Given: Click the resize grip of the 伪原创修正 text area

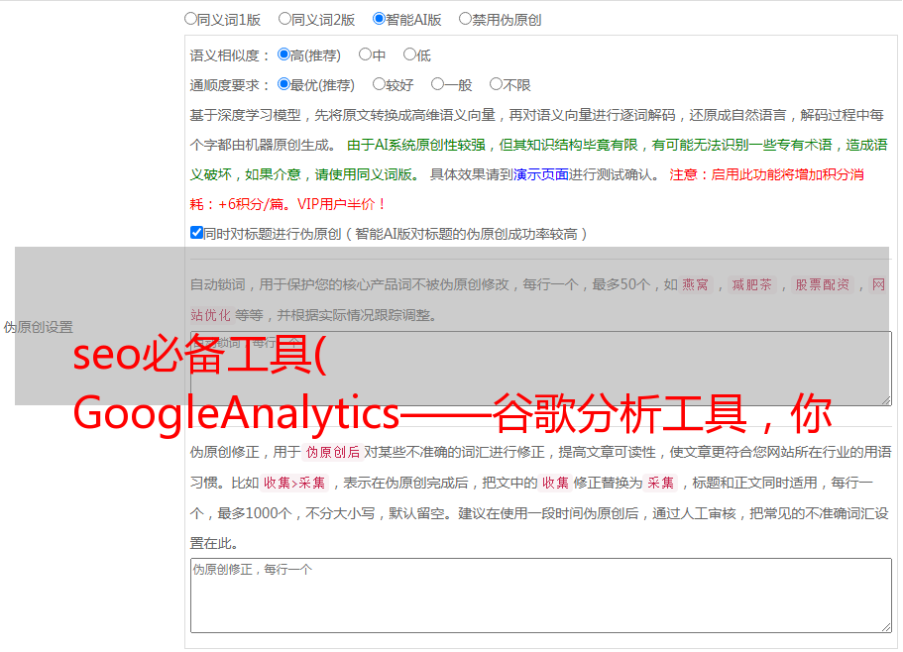Looking at the screenshot, I should tap(886, 627).
